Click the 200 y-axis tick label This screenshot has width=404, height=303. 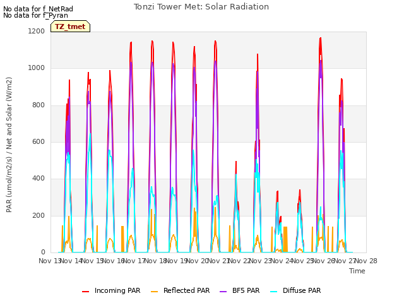[39, 215]
